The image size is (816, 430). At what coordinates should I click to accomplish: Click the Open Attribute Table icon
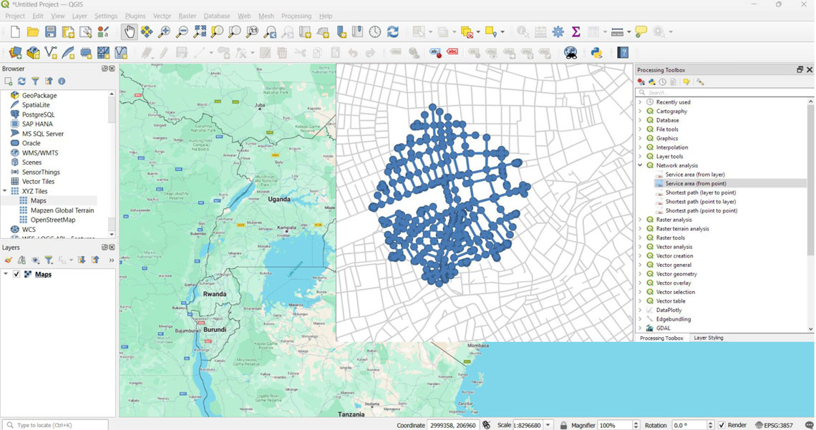pos(541,31)
